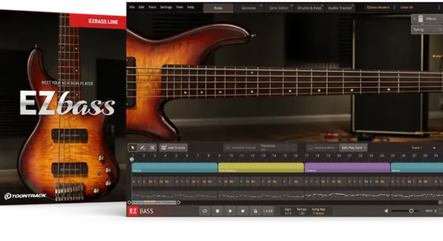Toggle the metronome
The image size is (443, 241).
tap(255, 211)
